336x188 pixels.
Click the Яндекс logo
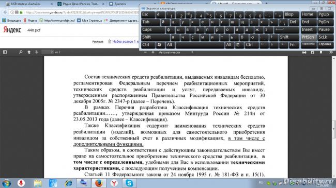point(12,30)
